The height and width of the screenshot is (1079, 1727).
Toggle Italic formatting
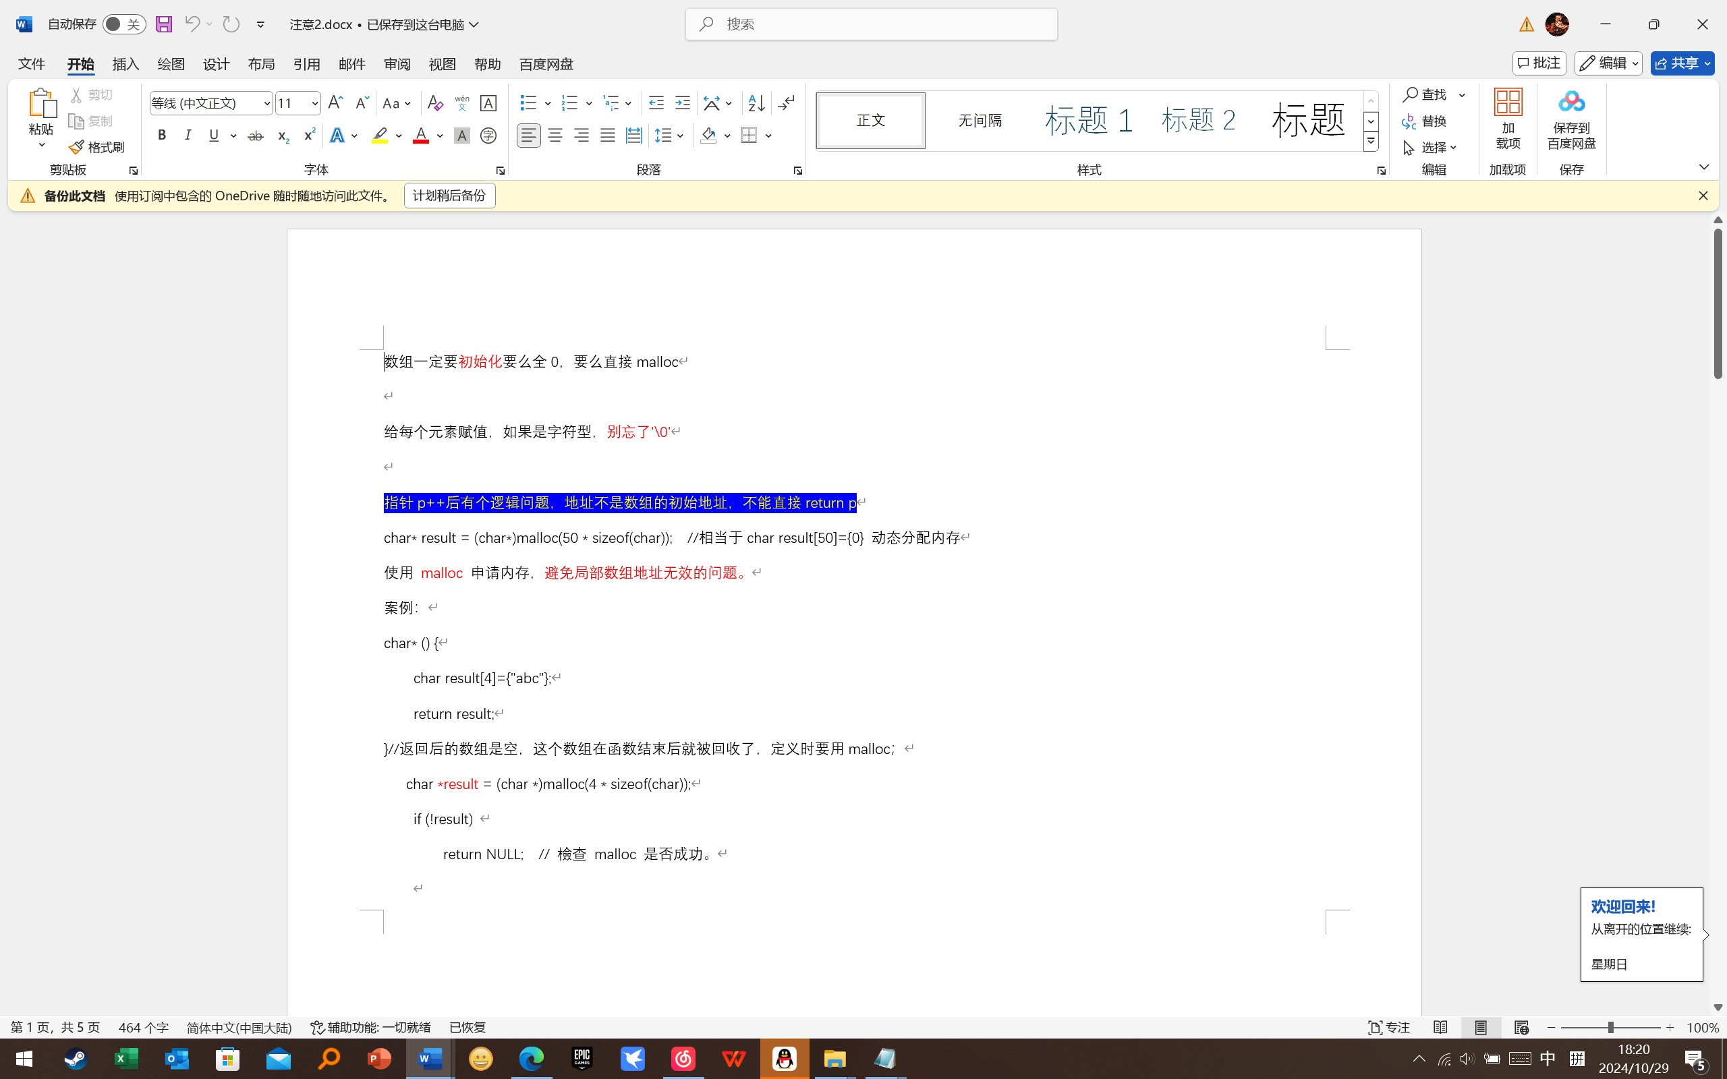coord(188,135)
